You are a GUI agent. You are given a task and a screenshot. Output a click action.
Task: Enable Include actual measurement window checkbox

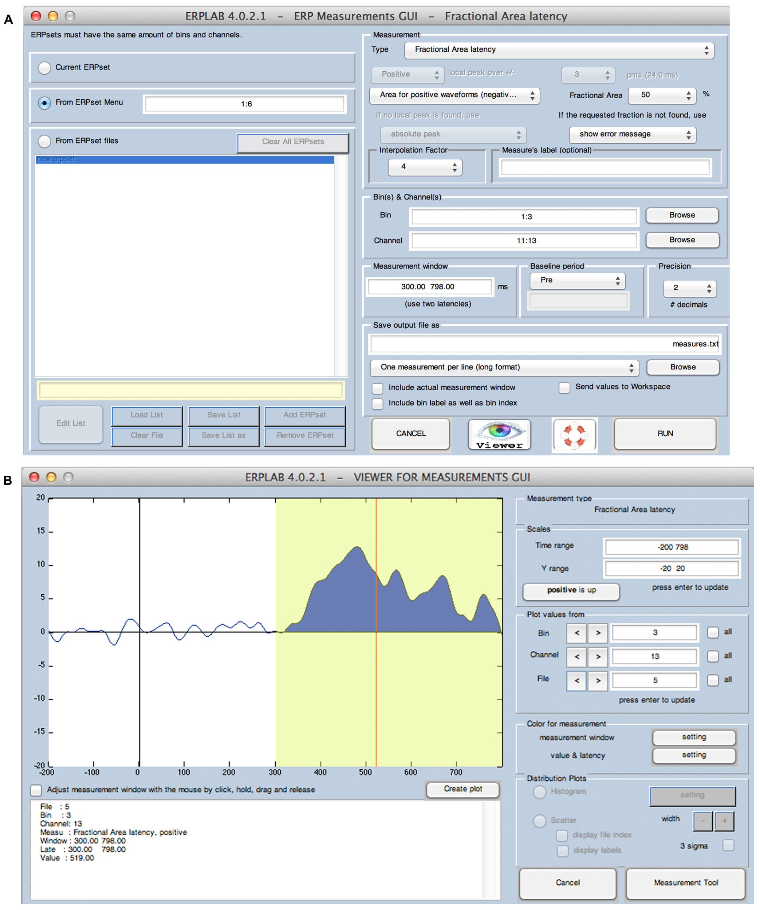378,388
